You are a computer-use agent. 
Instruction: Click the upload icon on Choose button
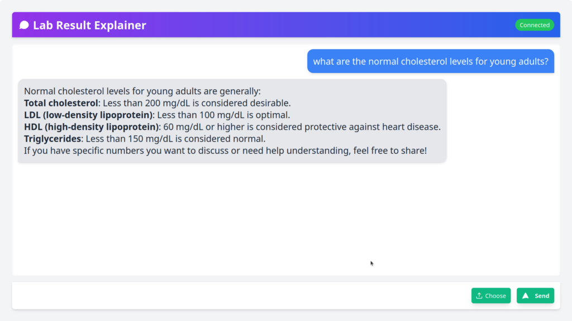[x=479, y=296]
